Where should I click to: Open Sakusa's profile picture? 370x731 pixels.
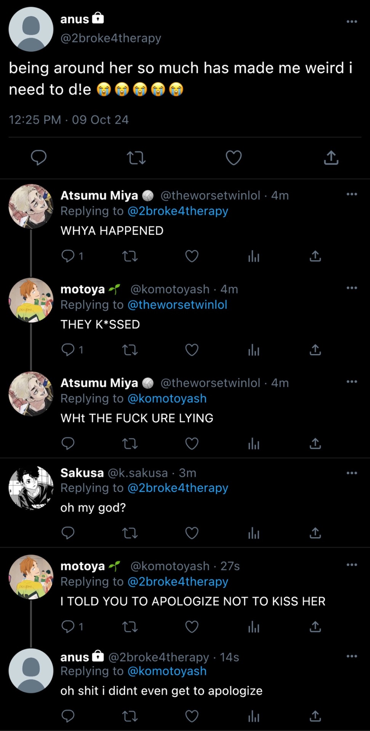pos(31,488)
